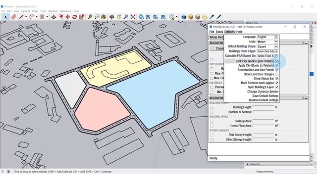Viewport: 317px width, 178px height.
Task: Select the arrow Select tool
Action: [x=5, y=17]
